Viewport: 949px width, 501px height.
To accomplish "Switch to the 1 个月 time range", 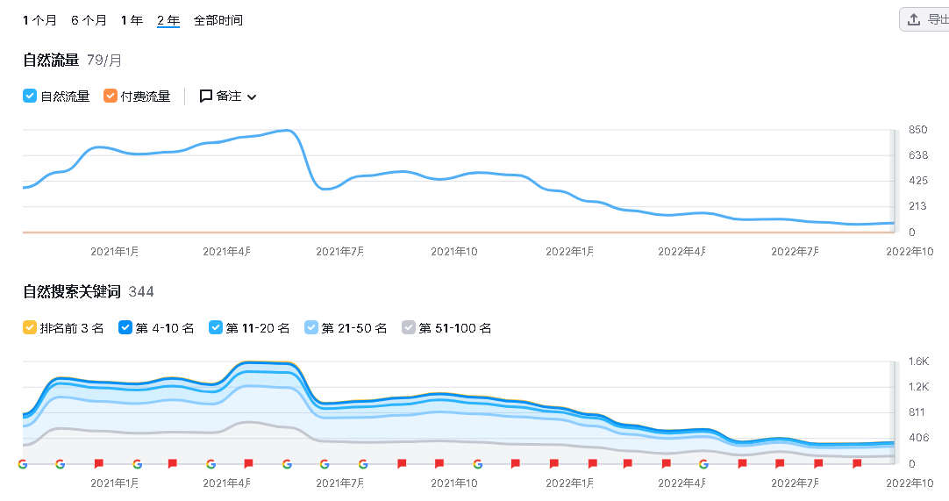I will [39, 20].
